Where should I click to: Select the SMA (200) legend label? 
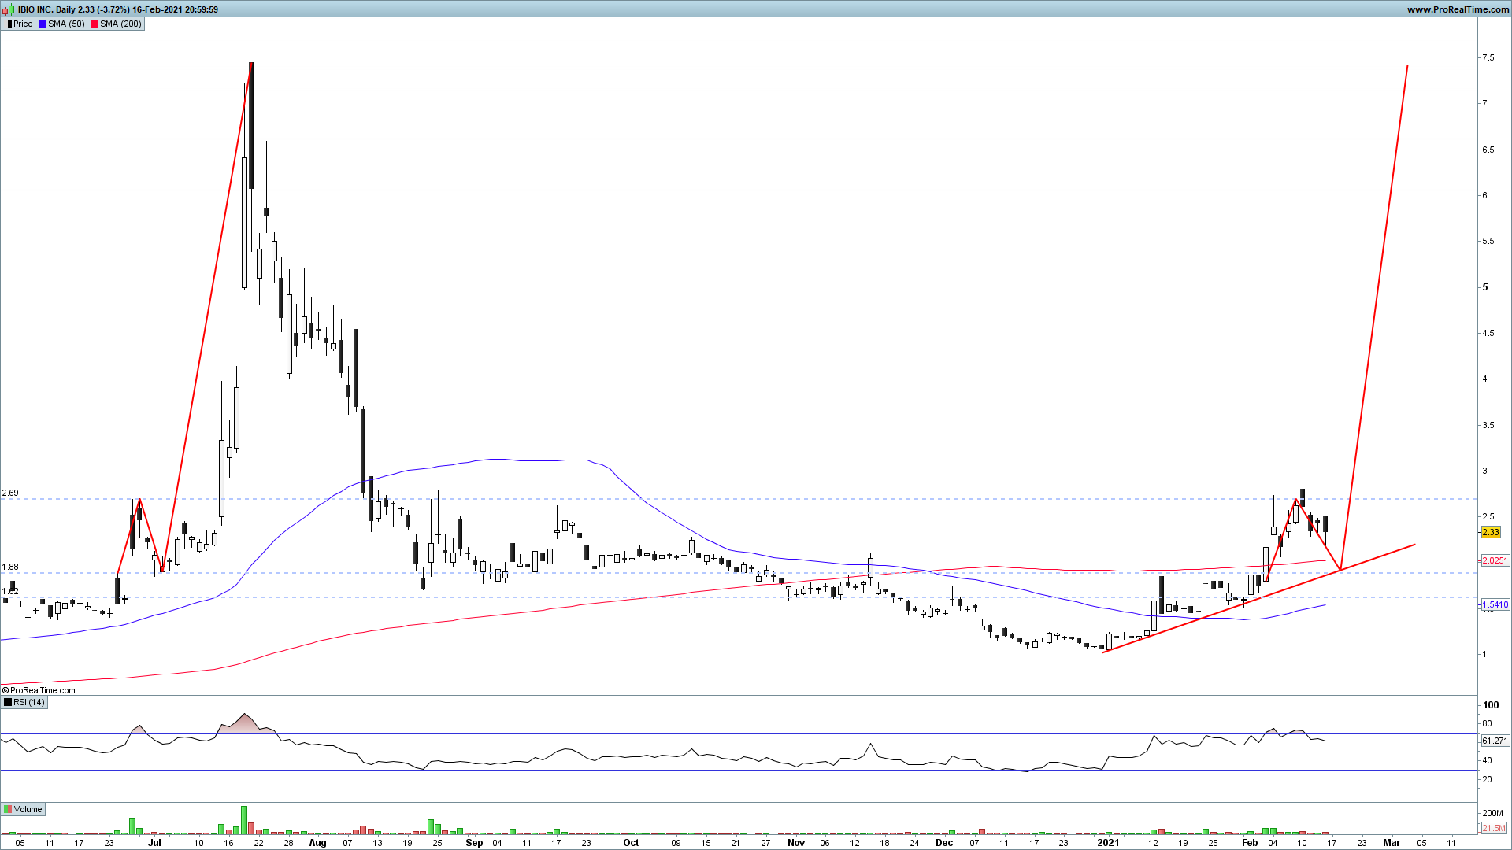[120, 24]
